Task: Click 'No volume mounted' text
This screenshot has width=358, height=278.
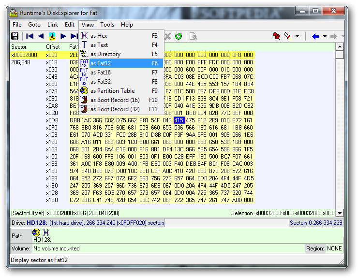Action: coord(57,249)
